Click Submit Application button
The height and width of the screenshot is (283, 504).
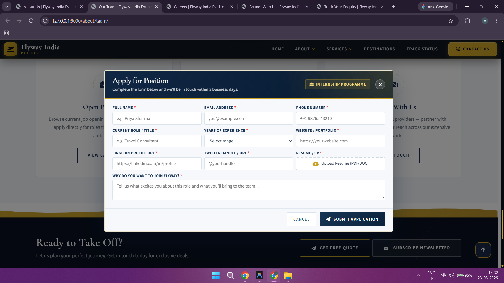(352, 219)
